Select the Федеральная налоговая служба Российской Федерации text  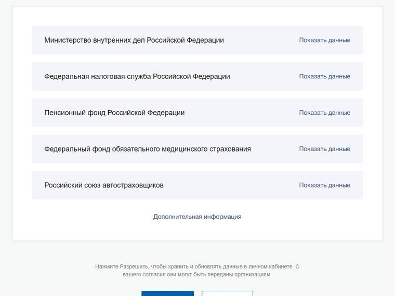coord(137,76)
